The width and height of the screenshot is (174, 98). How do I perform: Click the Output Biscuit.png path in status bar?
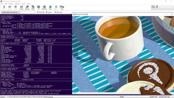(x=27, y=97)
